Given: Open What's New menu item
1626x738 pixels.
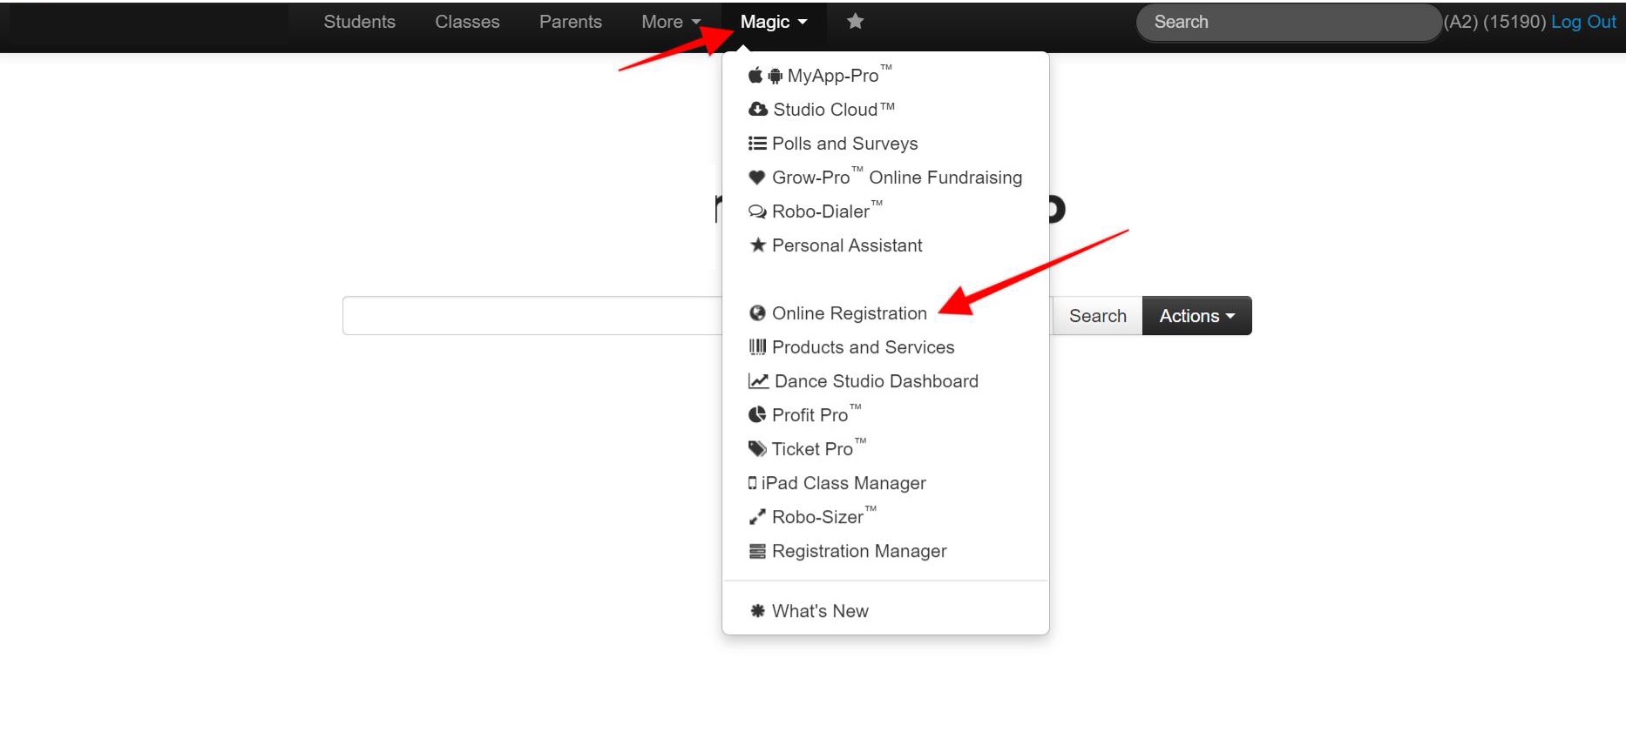Looking at the screenshot, I should pos(819,611).
